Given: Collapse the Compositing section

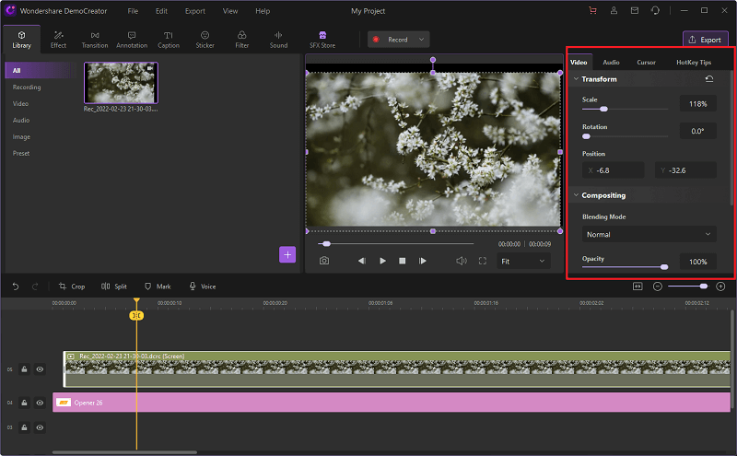Looking at the screenshot, I should pyautogui.click(x=576, y=195).
